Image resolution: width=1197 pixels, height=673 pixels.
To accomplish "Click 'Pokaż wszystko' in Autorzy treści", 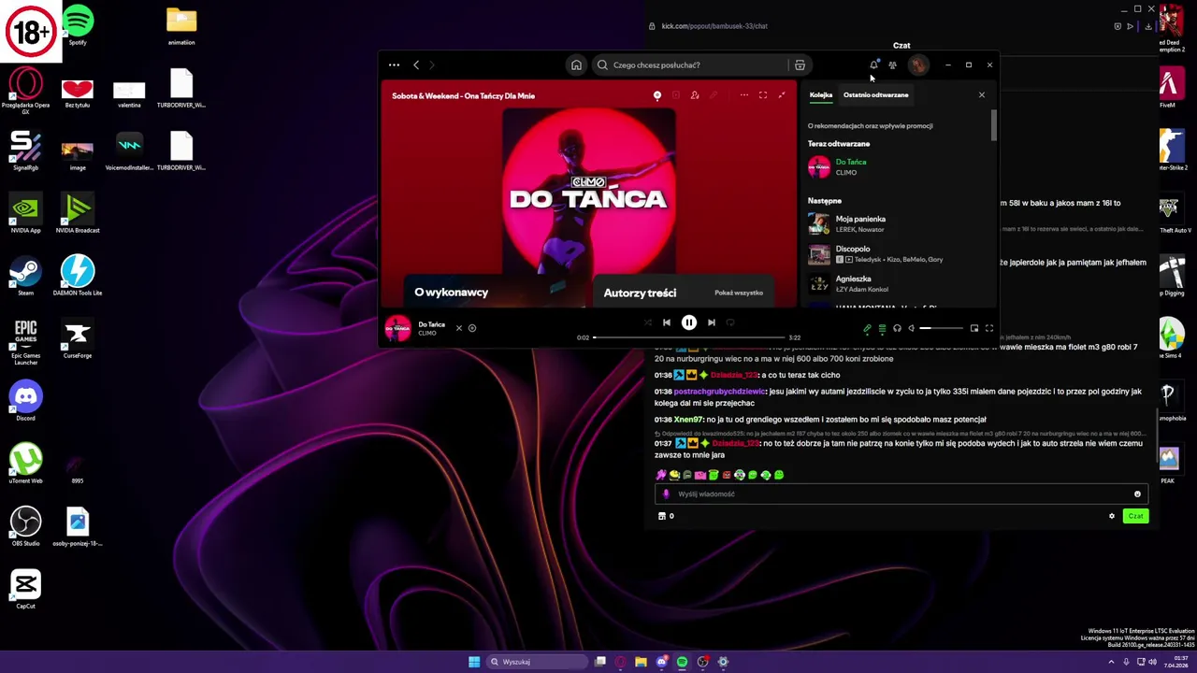I will coord(739,293).
